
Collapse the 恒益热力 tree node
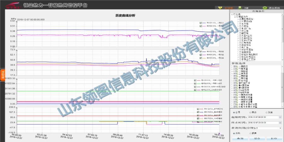[234, 16]
